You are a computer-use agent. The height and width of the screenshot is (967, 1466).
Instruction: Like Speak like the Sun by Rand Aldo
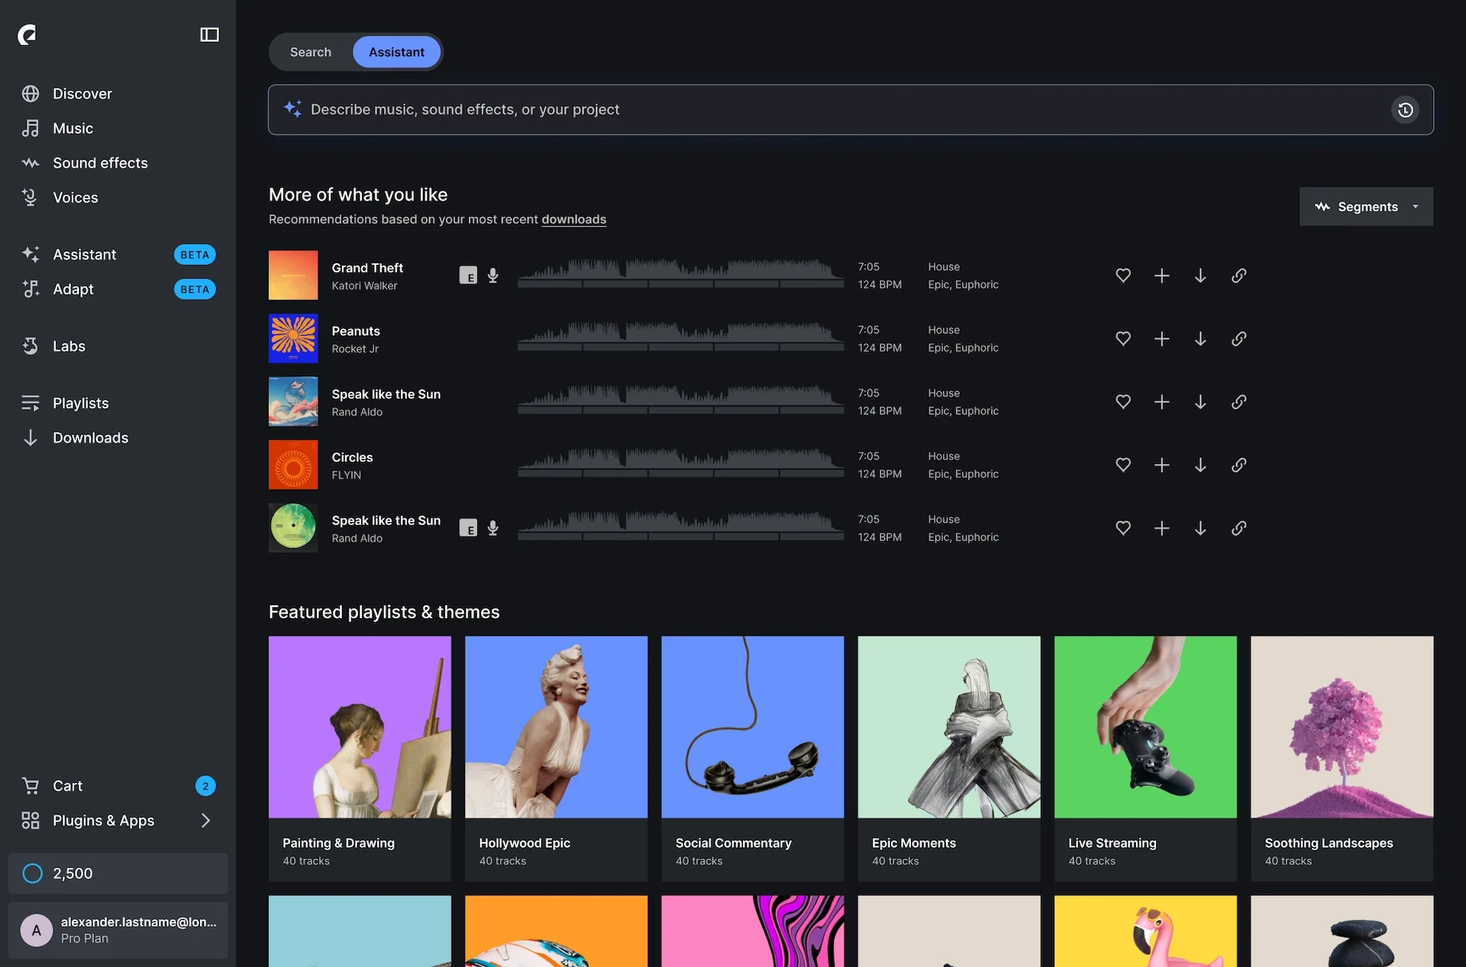click(1122, 401)
